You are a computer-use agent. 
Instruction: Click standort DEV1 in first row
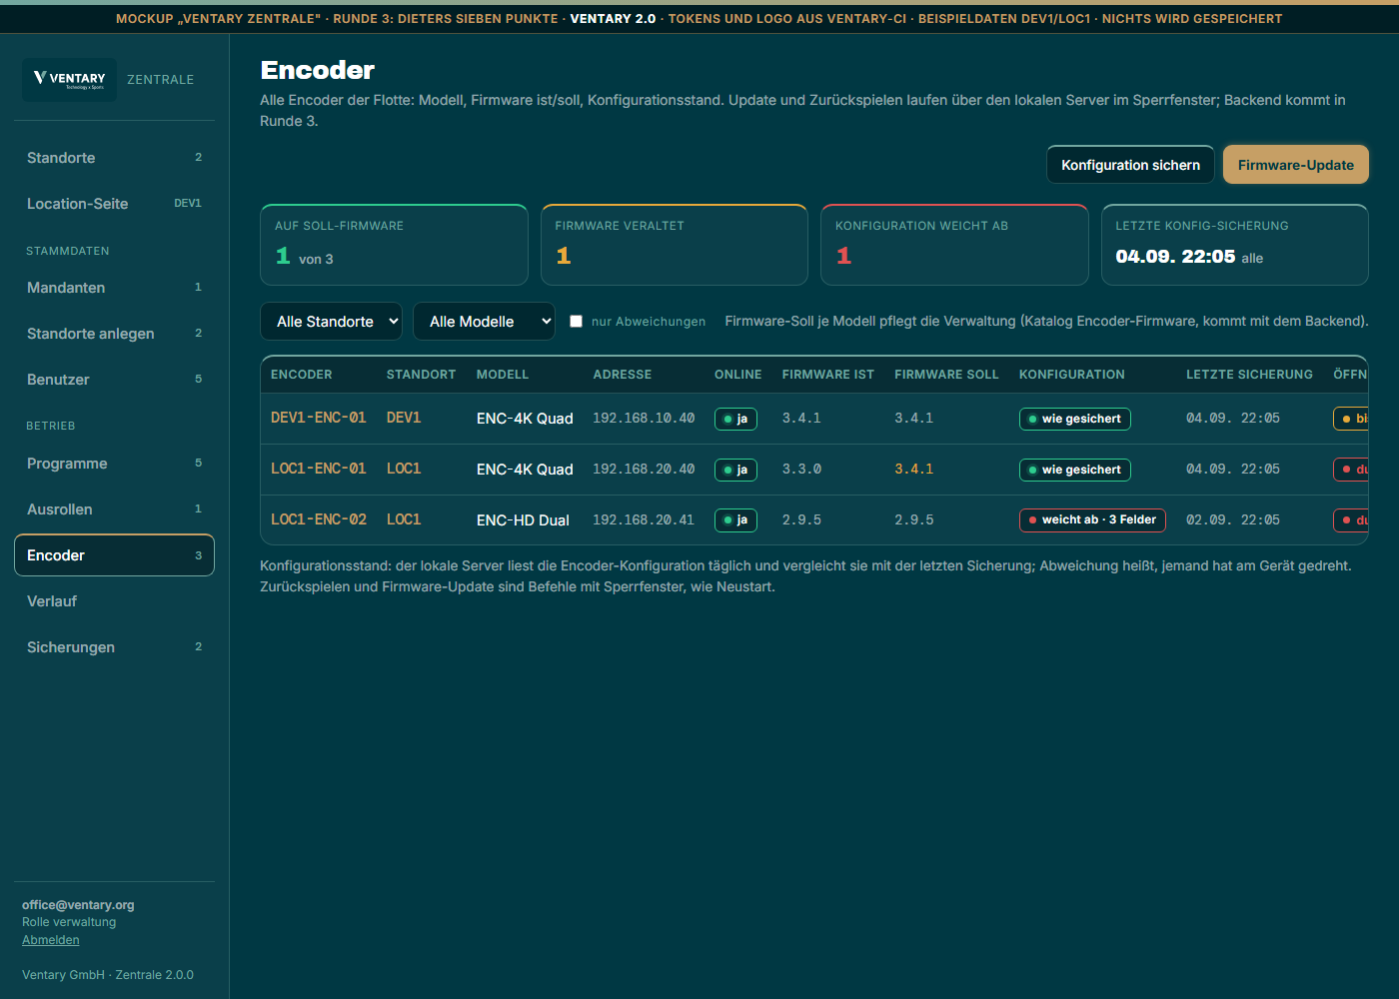click(404, 418)
